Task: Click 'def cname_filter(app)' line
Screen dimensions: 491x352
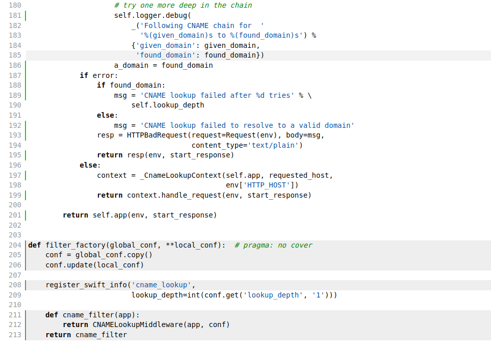Action: [x=92, y=315]
